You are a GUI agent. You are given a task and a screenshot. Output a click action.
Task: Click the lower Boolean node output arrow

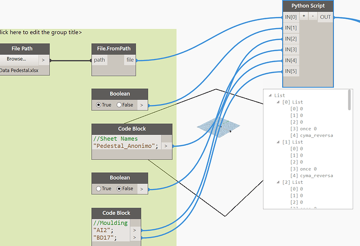pos(142,189)
